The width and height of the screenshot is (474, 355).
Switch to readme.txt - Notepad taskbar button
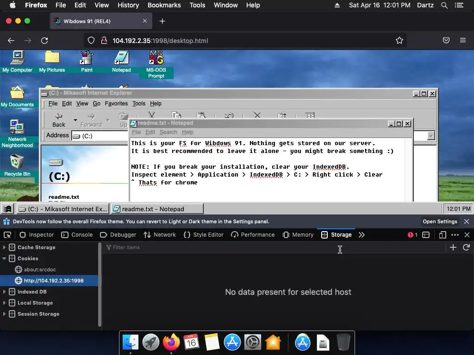pyautogui.click(x=157, y=209)
